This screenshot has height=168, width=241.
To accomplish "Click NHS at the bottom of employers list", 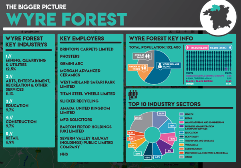I will point(64,154).
